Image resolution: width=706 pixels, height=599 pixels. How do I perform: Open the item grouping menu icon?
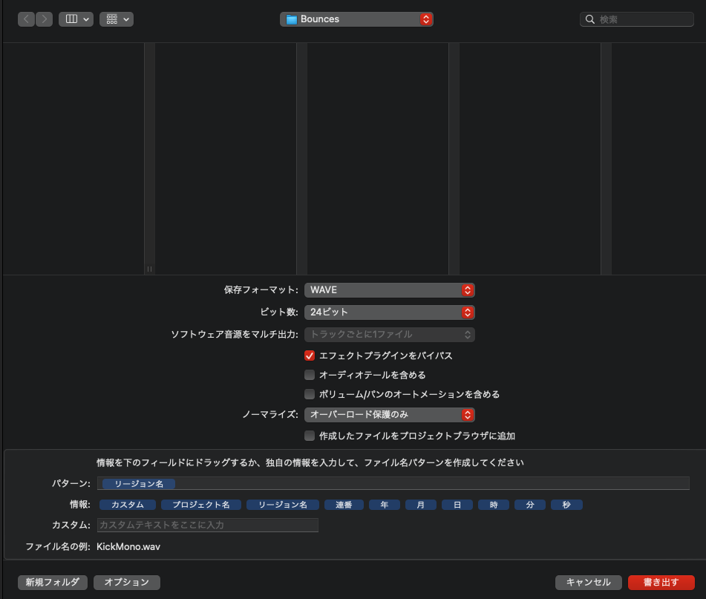pyautogui.click(x=116, y=19)
